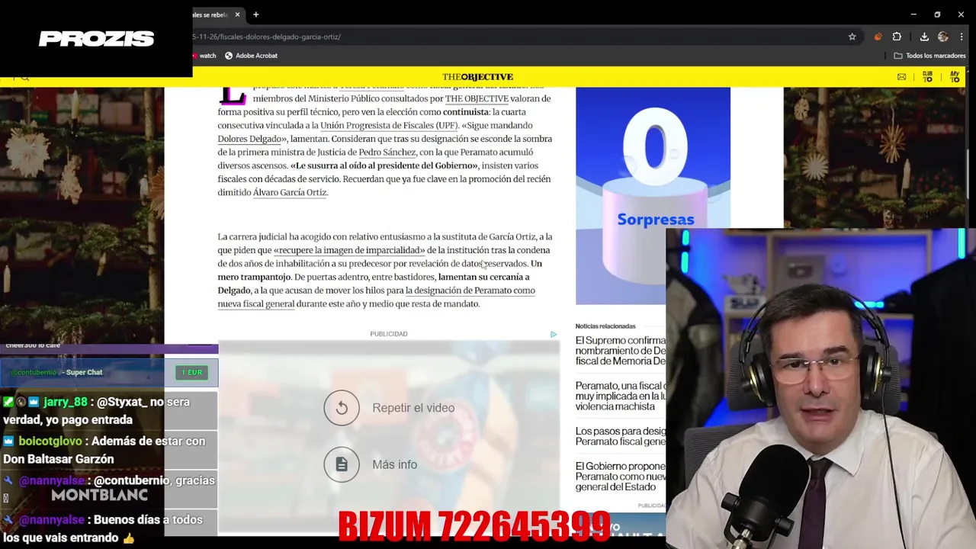
Task: Open the Club TO icon
Action: (927, 77)
